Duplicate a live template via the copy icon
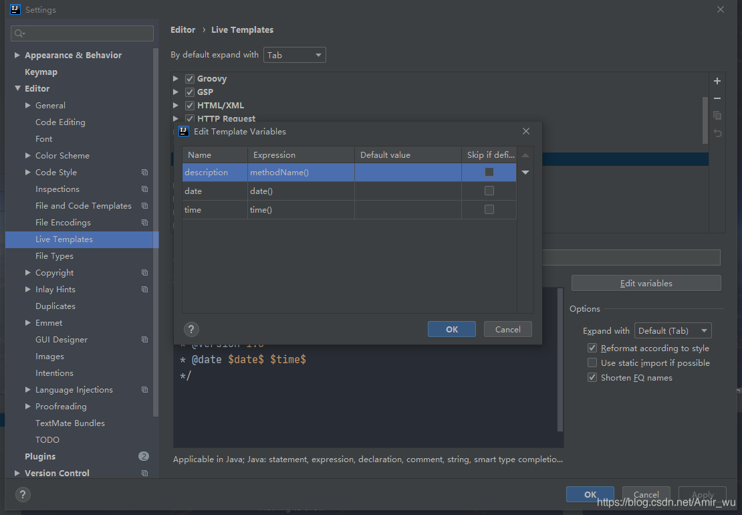Image resolution: width=742 pixels, height=515 pixels. point(717,115)
